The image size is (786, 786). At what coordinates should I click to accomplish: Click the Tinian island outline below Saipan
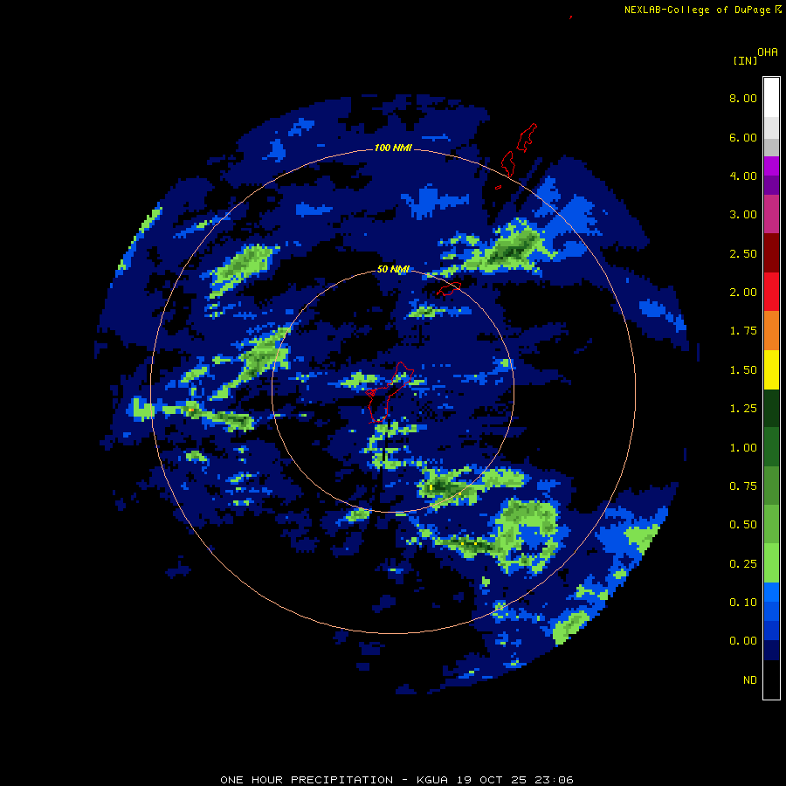click(x=507, y=164)
